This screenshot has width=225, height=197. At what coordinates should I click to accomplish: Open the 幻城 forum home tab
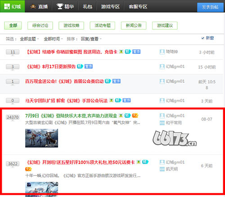[x=13, y=6]
